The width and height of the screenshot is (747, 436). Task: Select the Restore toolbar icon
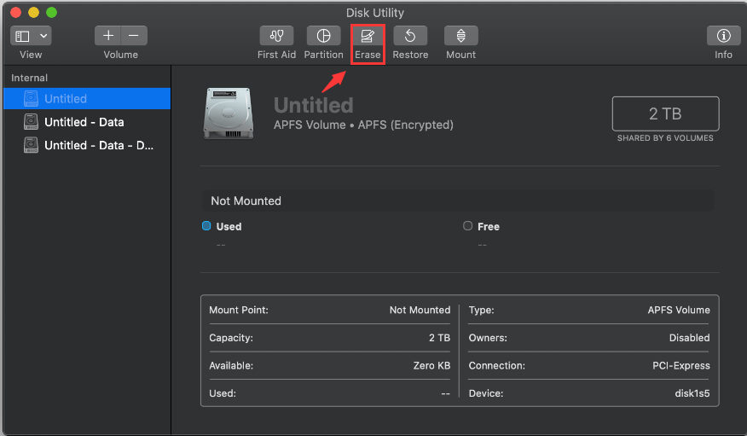410,36
